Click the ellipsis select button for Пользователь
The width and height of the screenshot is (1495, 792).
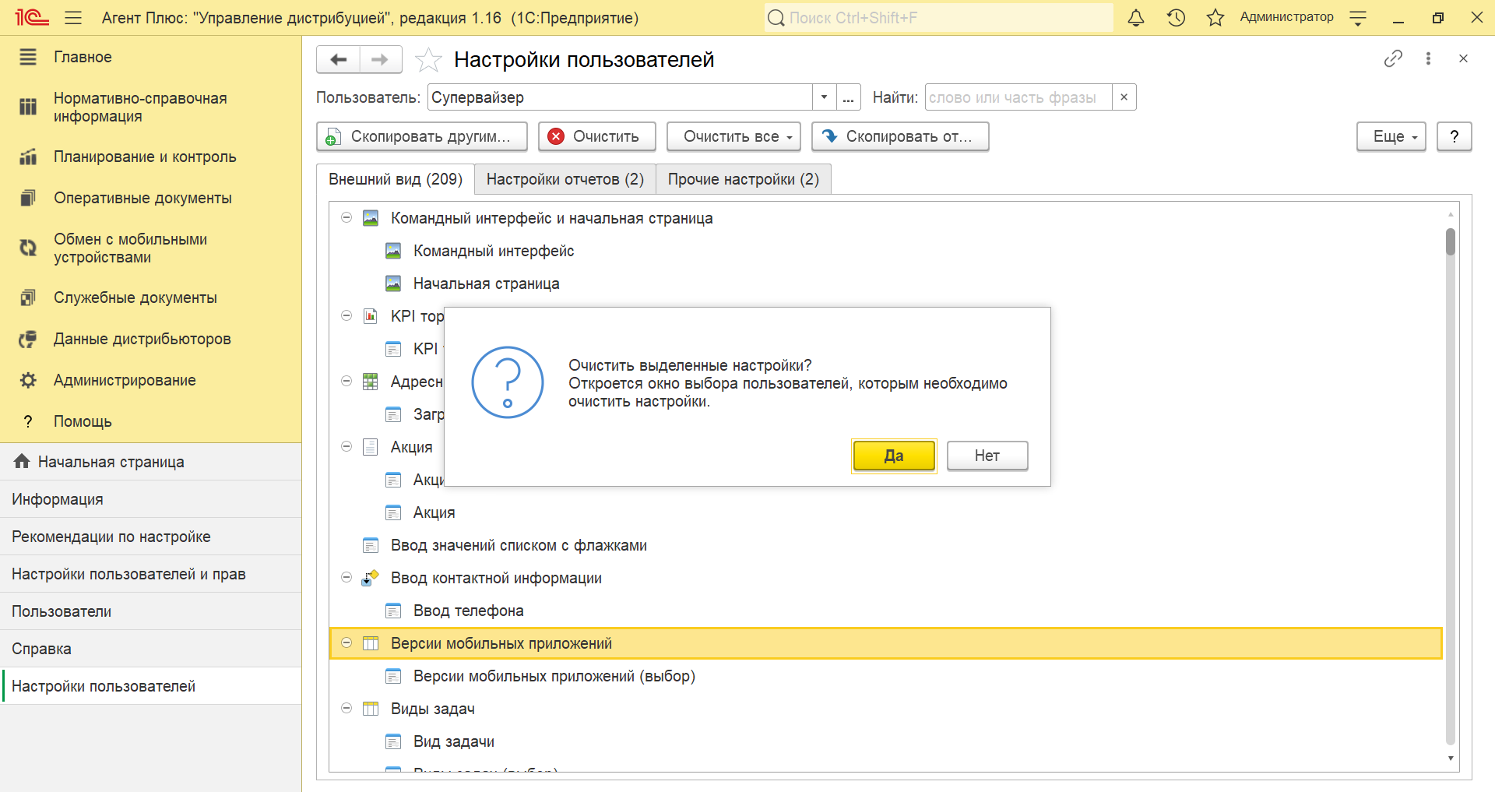coord(849,97)
